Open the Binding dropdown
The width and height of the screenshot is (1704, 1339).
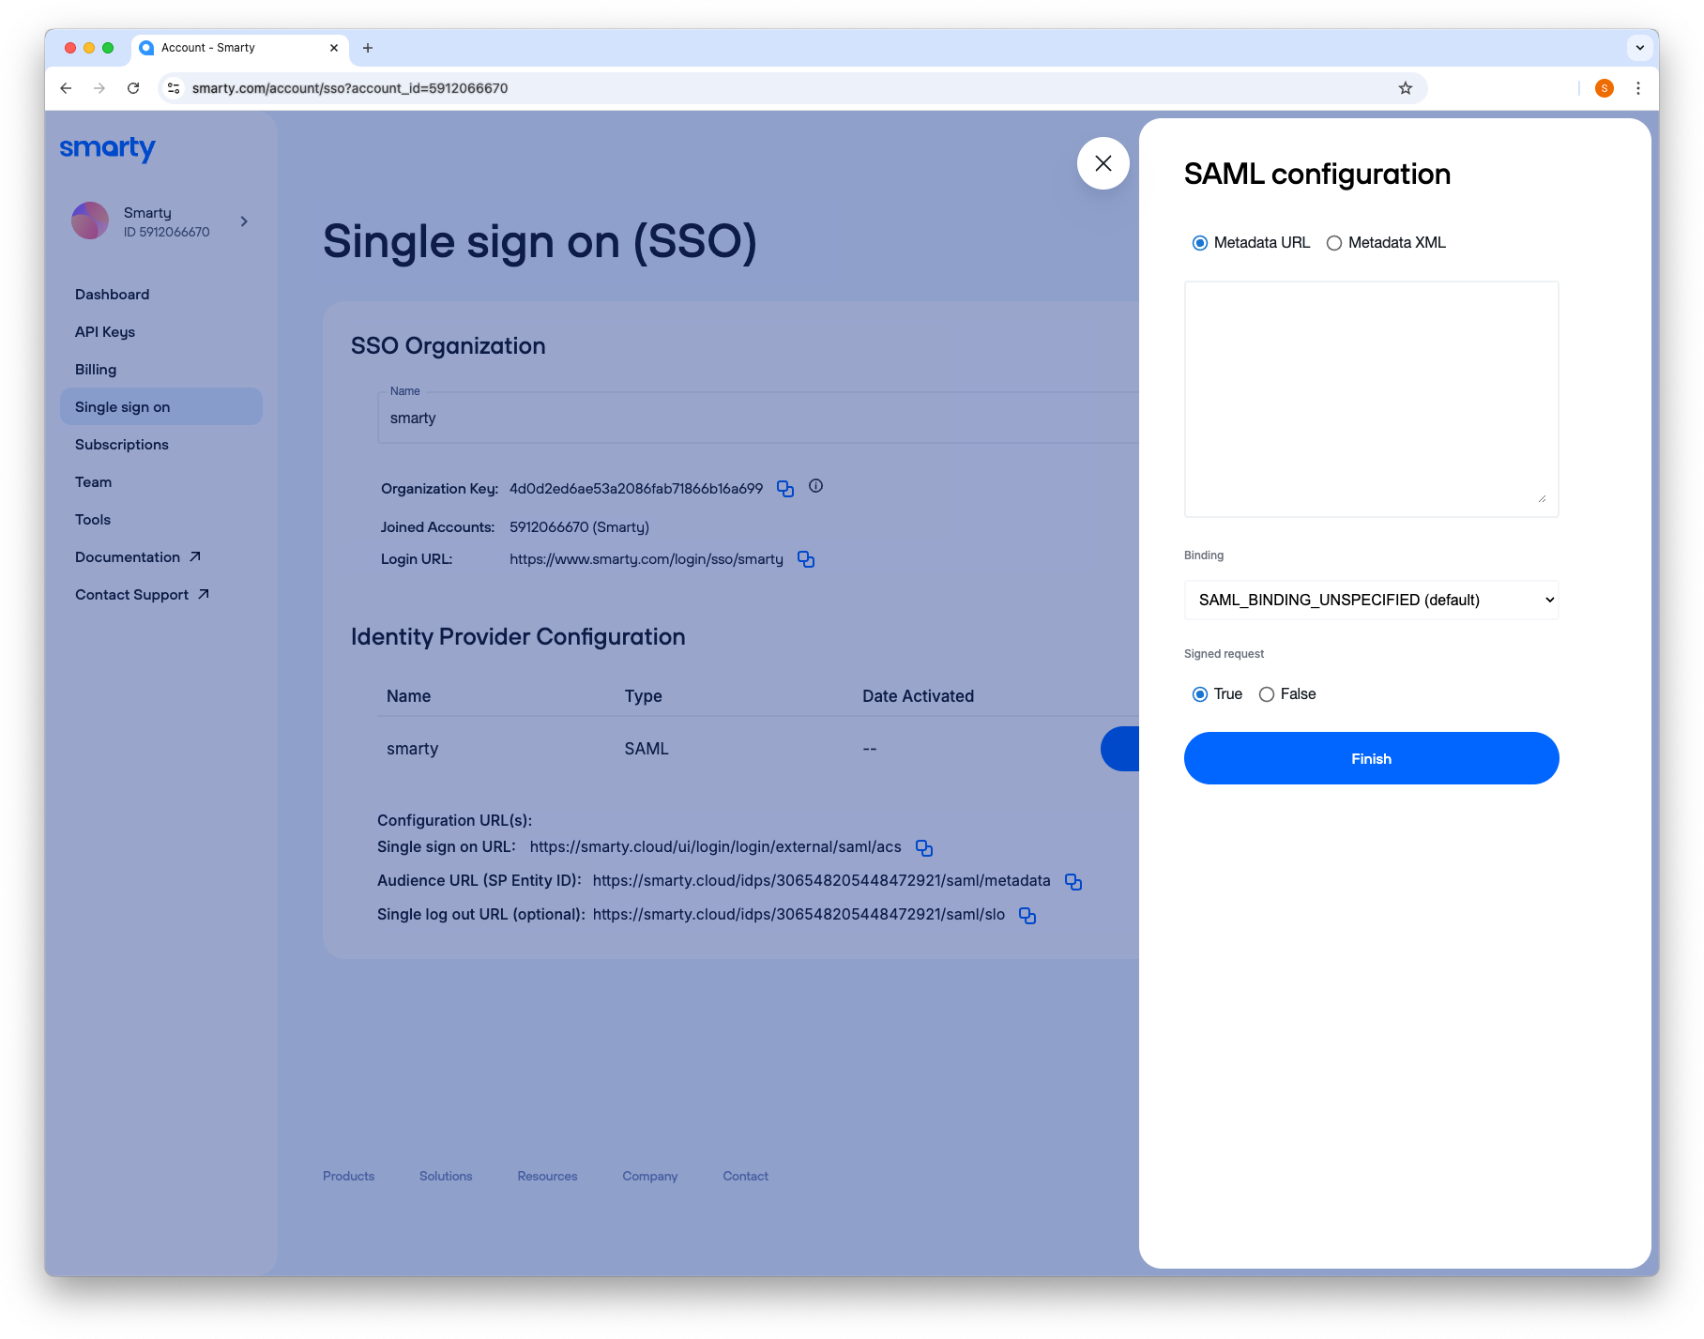coord(1371,601)
